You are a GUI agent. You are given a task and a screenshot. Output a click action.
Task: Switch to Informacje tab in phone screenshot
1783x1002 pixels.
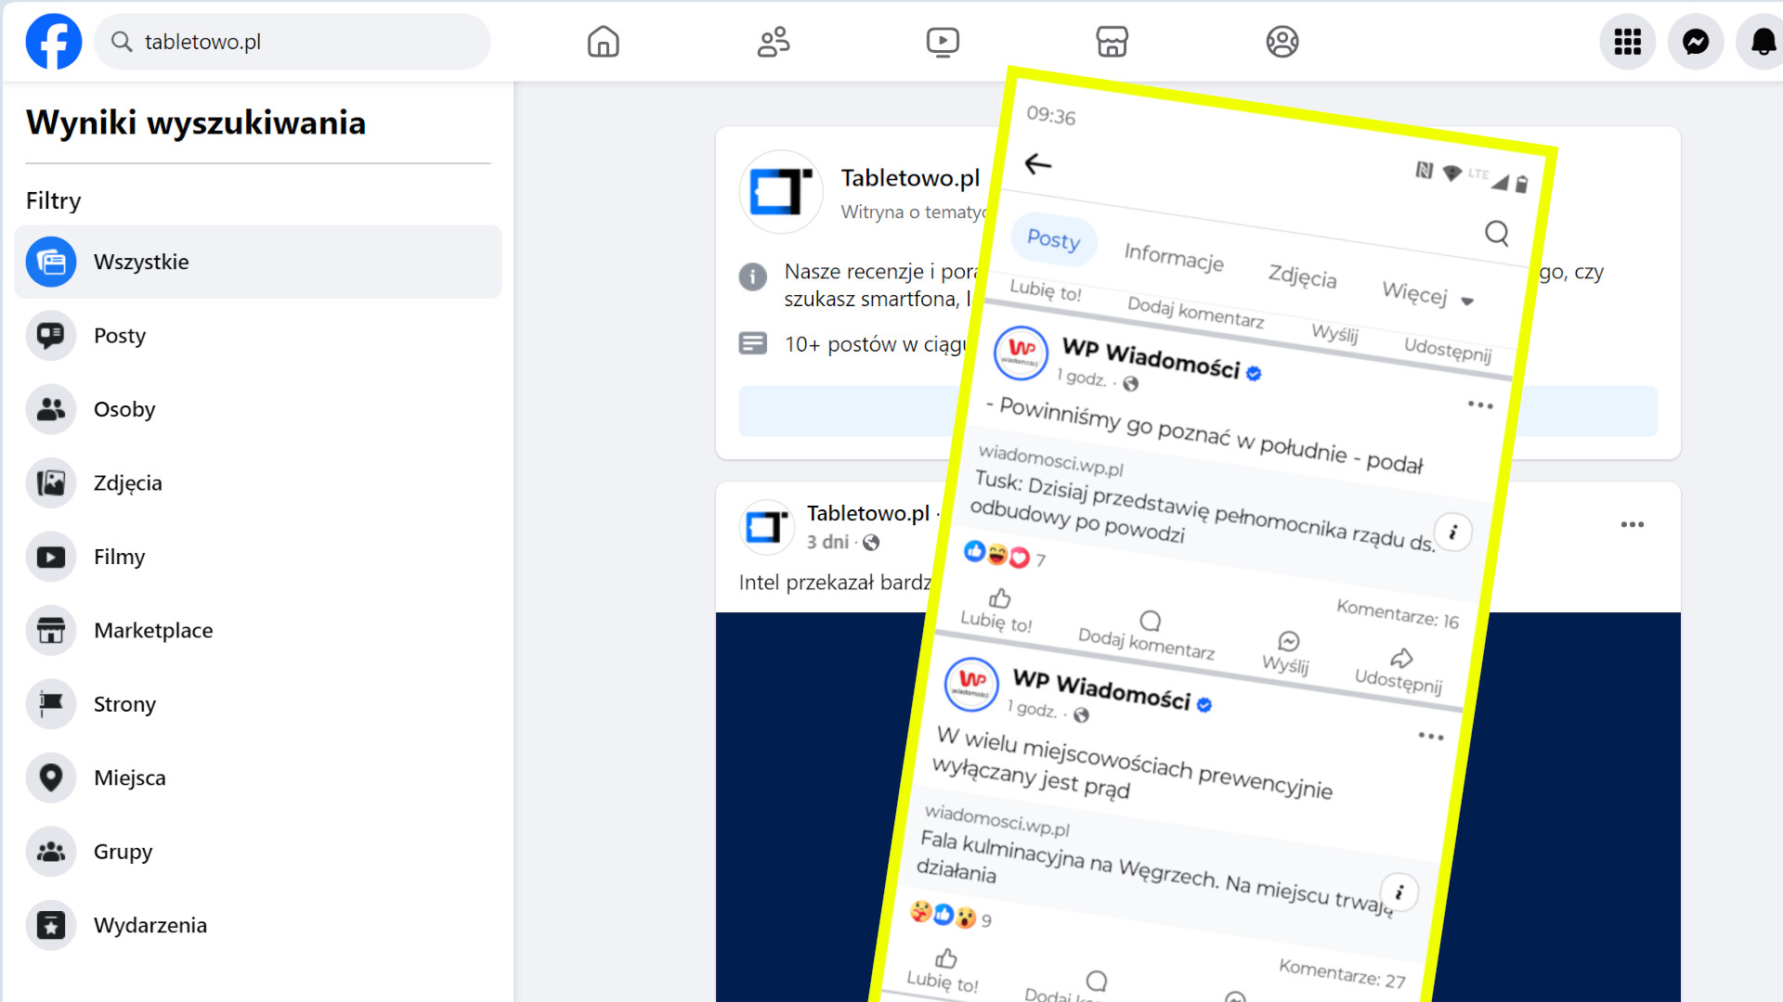1174,256
